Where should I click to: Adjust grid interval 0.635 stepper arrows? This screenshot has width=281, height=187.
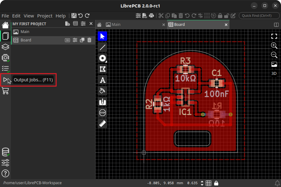[202, 183]
